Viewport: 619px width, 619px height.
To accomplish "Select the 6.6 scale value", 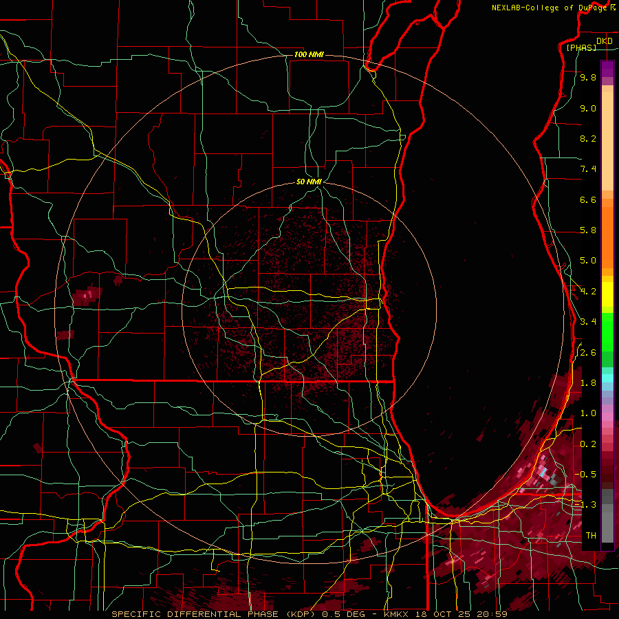I will (x=588, y=199).
